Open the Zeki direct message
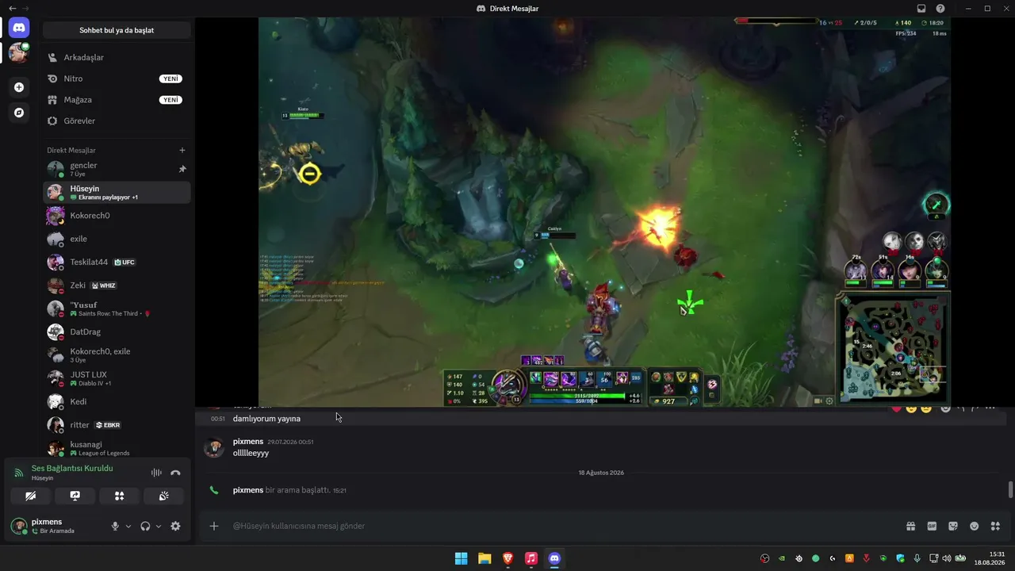 (x=117, y=285)
